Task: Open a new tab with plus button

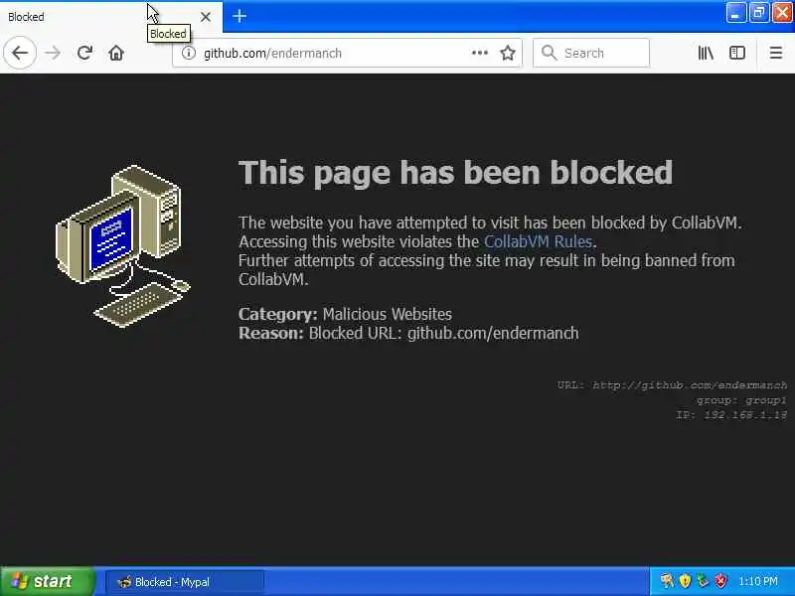Action: pyautogui.click(x=239, y=16)
